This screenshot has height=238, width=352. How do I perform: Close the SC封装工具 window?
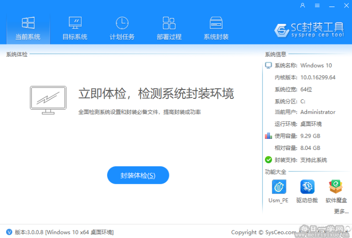point(346,6)
